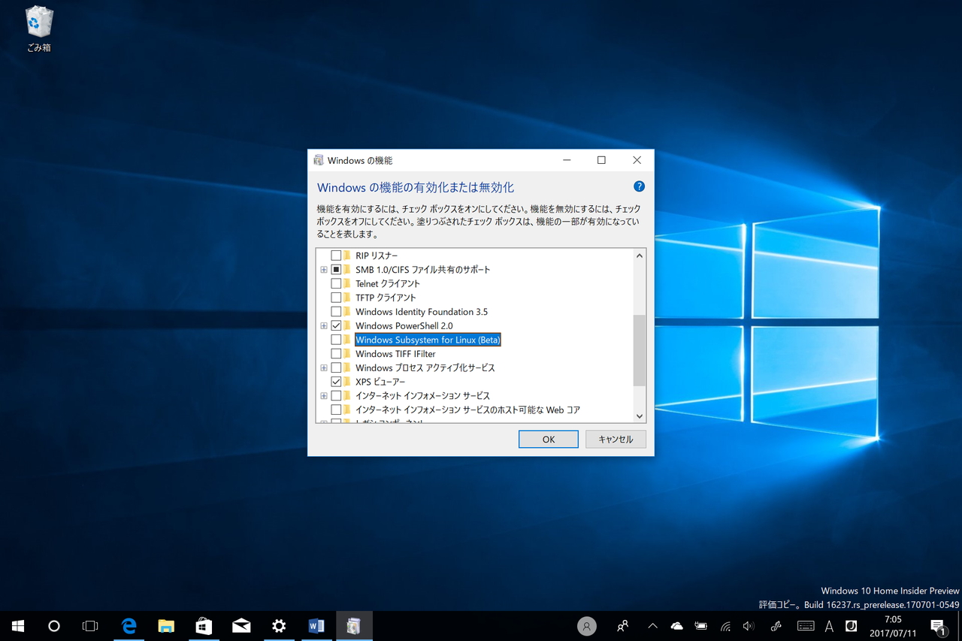Confirm changes with the OK button
This screenshot has height=641, width=962.
548,439
